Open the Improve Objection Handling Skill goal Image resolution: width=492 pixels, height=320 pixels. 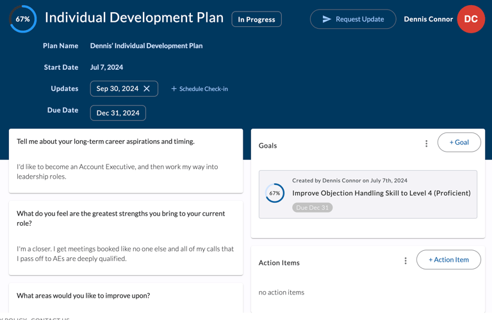tap(381, 193)
